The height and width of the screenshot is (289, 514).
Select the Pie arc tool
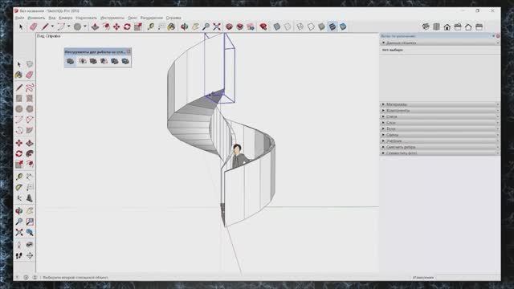coord(30,130)
